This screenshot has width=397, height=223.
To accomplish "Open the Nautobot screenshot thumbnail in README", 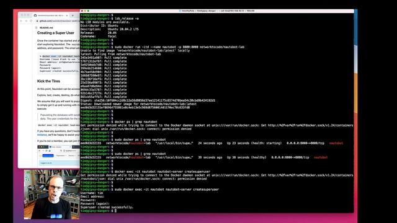I will (x=59, y=155).
